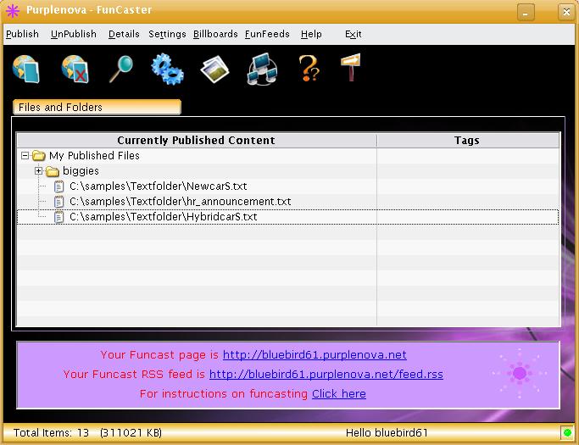The height and width of the screenshot is (445, 579).
Task: Open Details via the magnifying glass icon
Action: 121,69
